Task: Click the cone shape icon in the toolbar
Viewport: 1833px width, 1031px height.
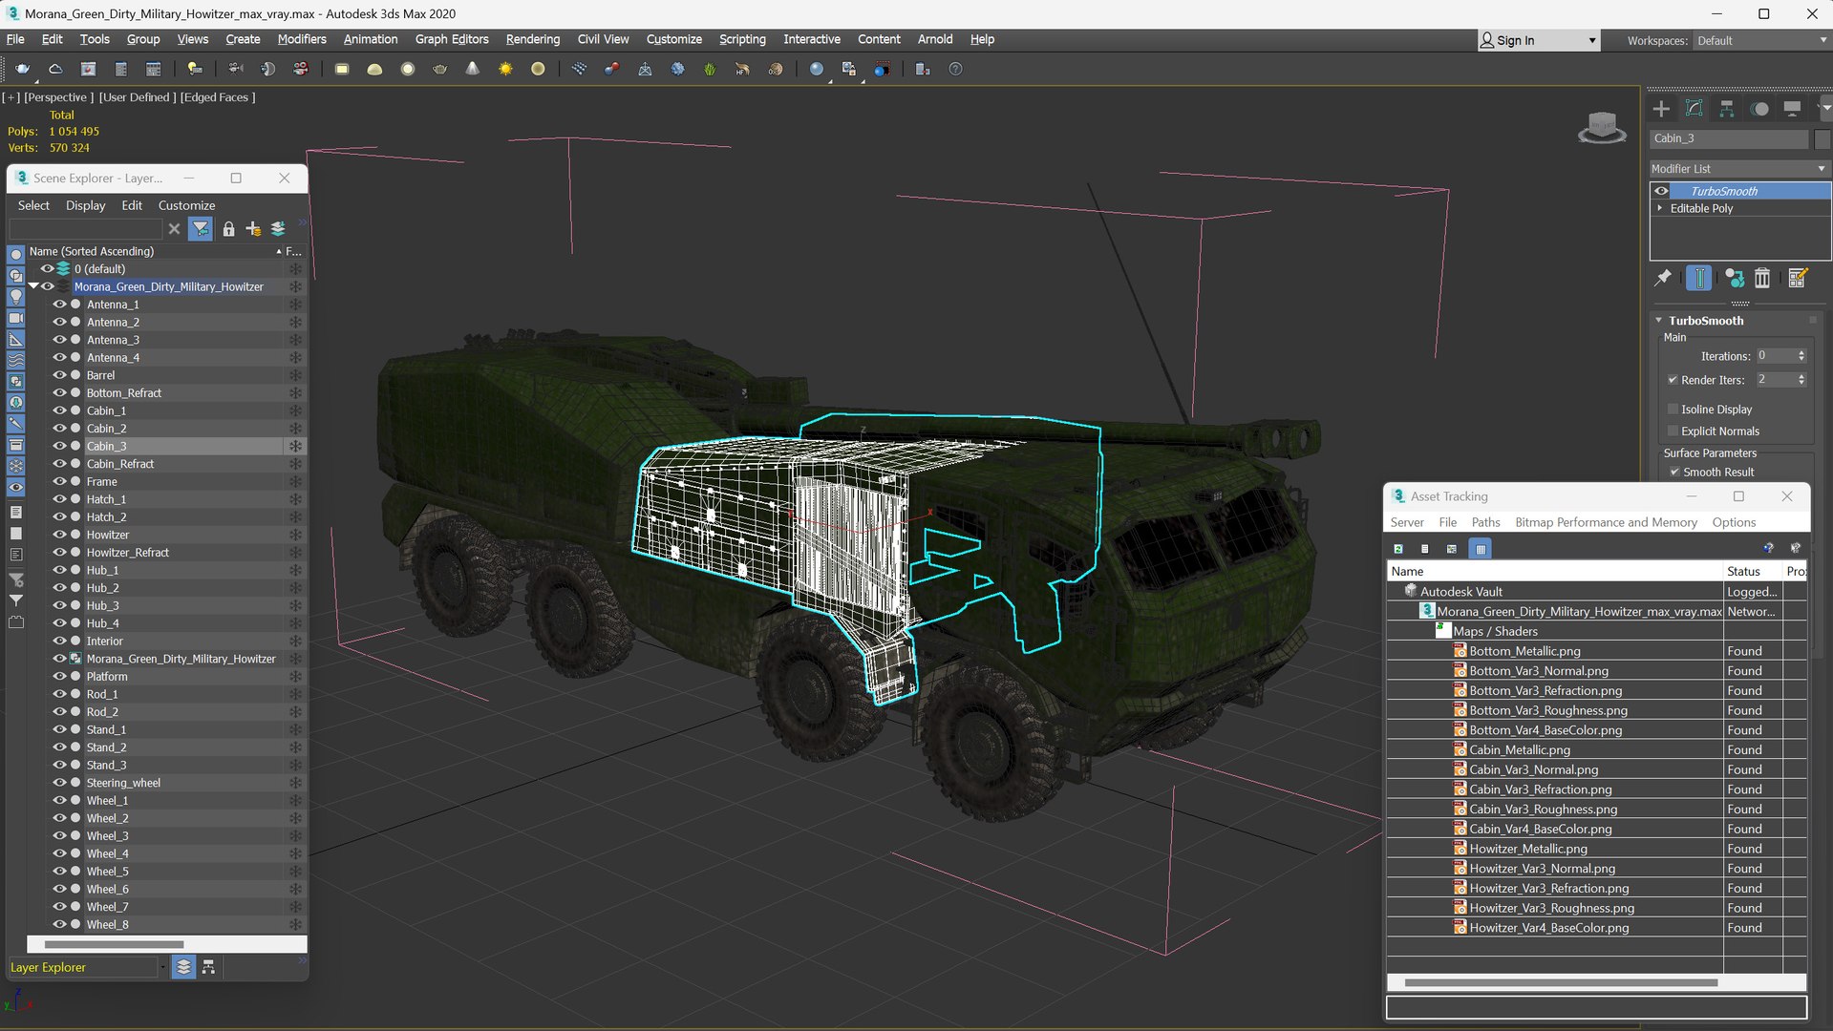Action: coord(472,69)
